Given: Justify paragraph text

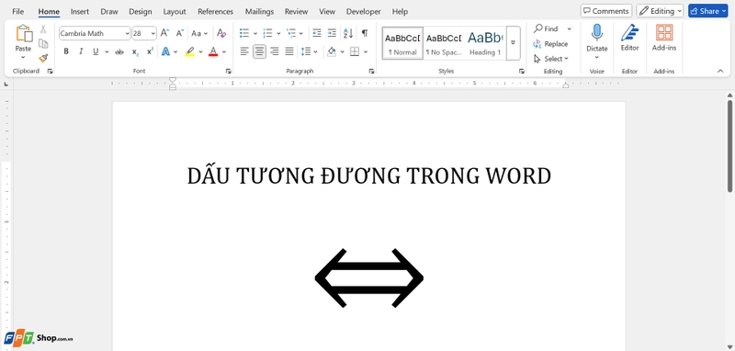Looking at the screenshot, I should [x=289, y=51].
